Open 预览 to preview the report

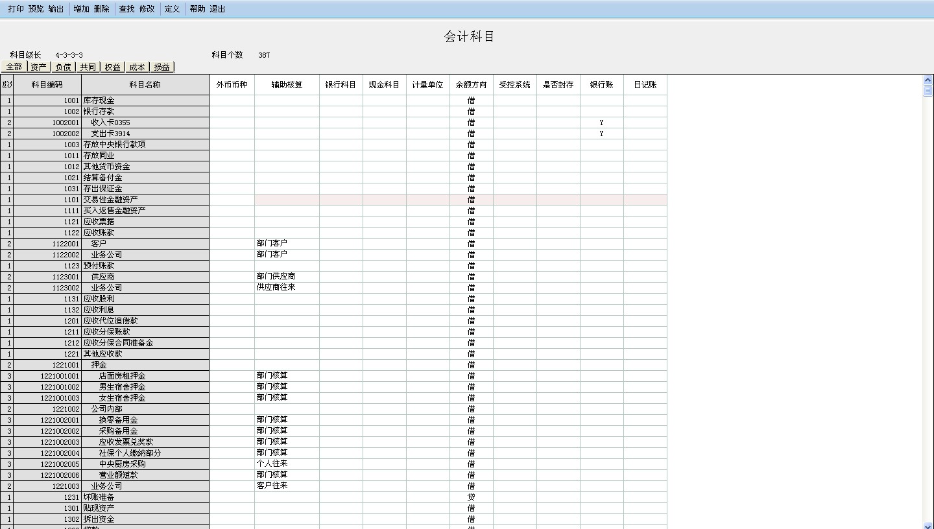(35, 9)
